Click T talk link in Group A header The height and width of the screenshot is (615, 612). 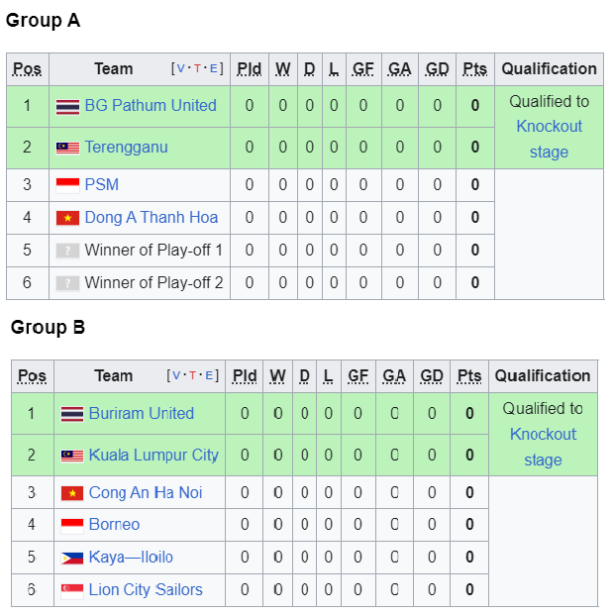(197, 68)
